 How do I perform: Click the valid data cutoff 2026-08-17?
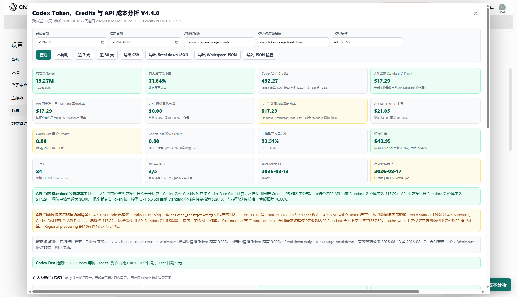(x=388, y=172)
